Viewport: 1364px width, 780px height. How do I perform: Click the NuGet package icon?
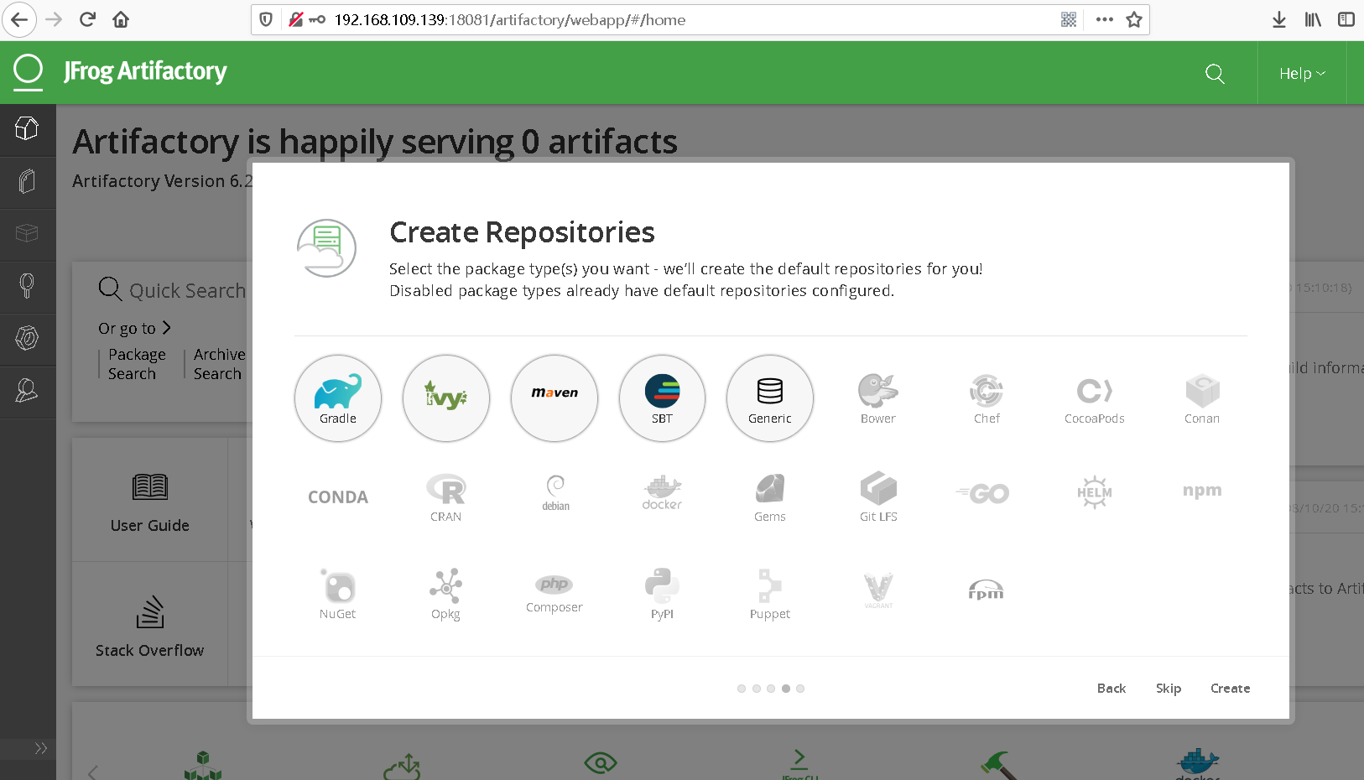pos(338,595)
